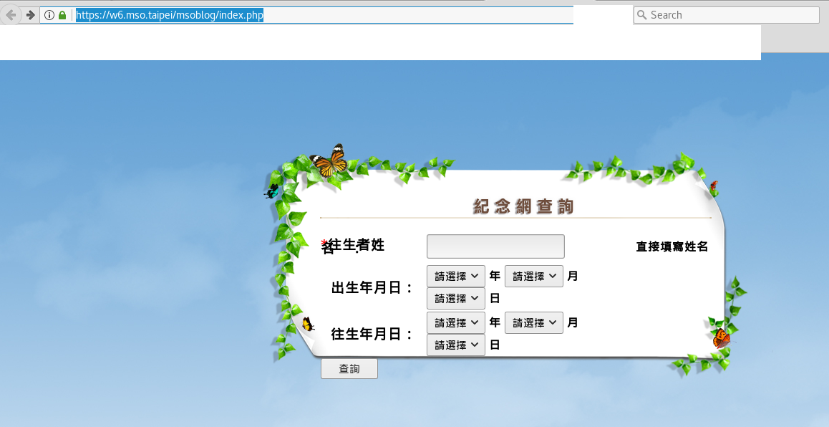829x427 pixels.
Task: Click the 出生年月日 label
Action: [x=372, y=288]
